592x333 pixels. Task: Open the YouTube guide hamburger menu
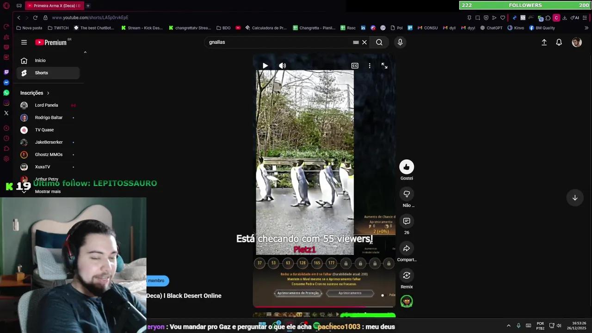(24, 42)
